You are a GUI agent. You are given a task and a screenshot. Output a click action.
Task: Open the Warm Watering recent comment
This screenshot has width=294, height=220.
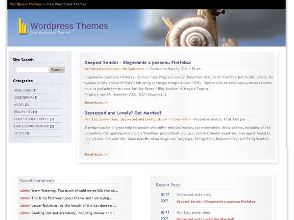(x=74, y=190)
